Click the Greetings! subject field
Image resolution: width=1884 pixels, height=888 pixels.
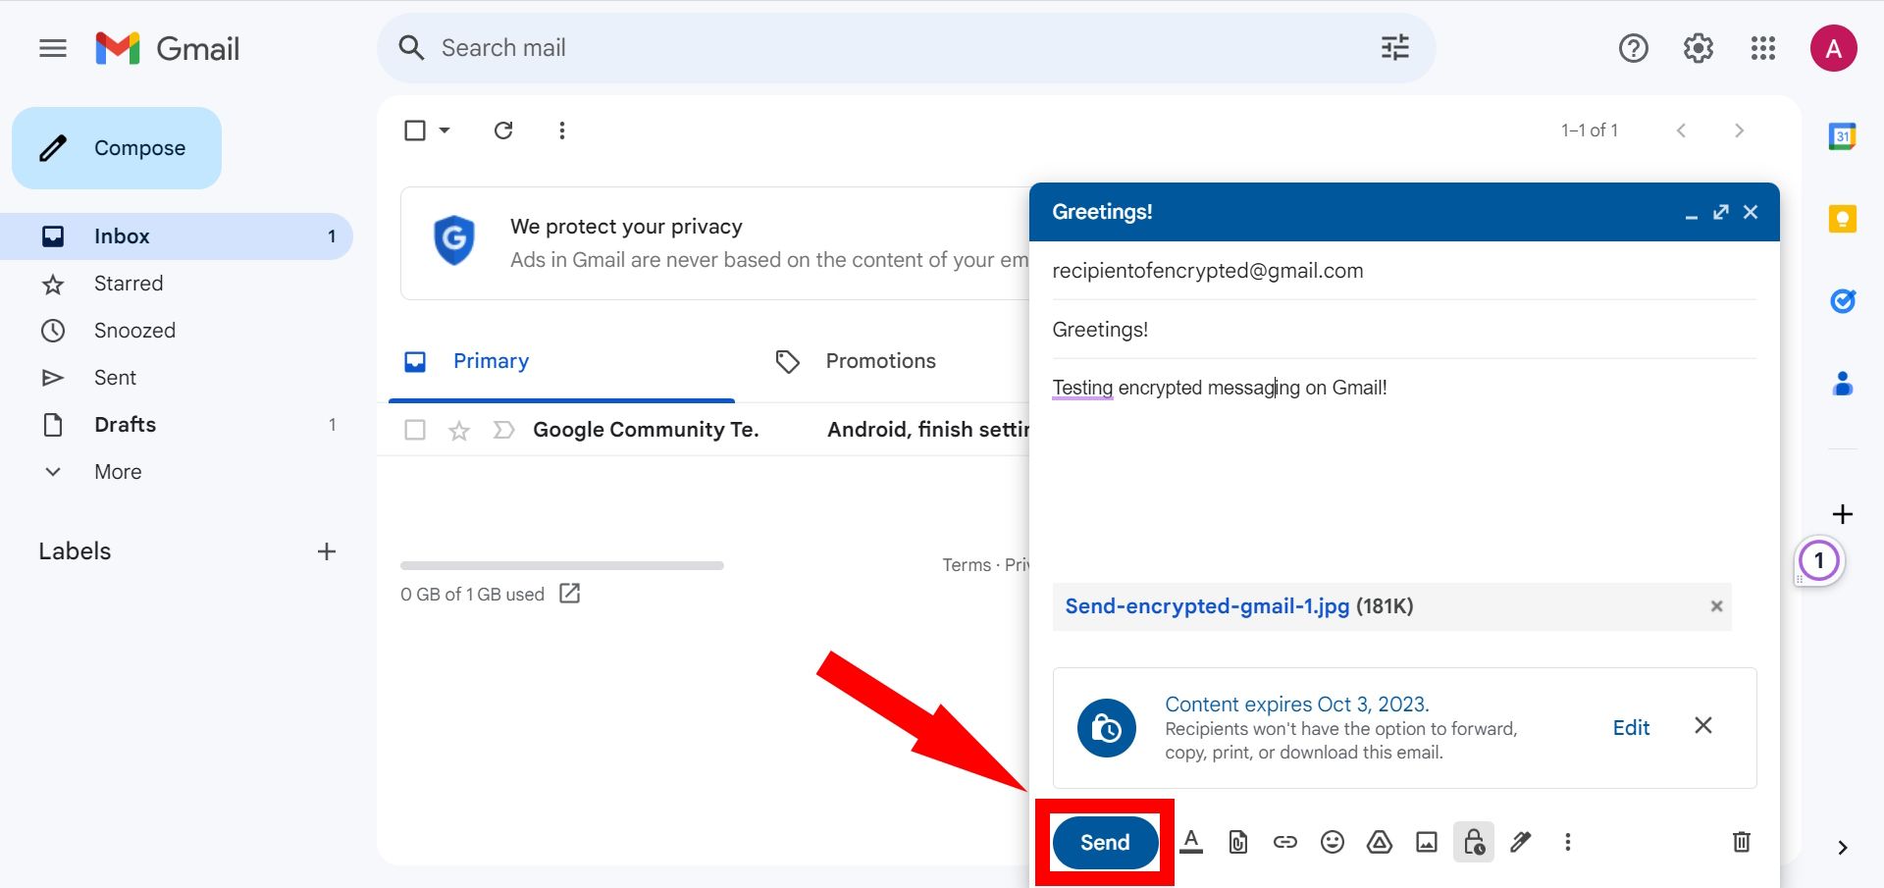pos(1404,330)
